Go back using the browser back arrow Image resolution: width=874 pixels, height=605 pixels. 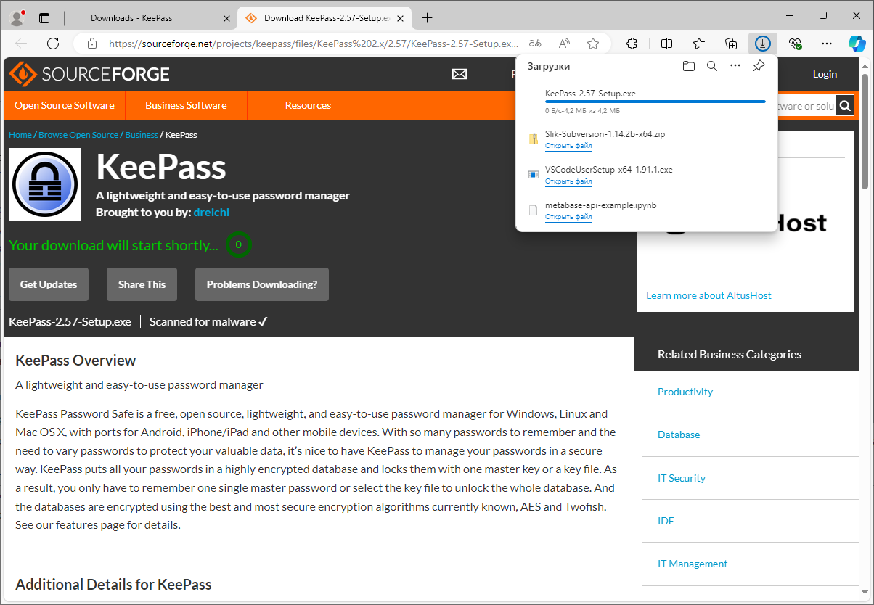click(21, 44)
